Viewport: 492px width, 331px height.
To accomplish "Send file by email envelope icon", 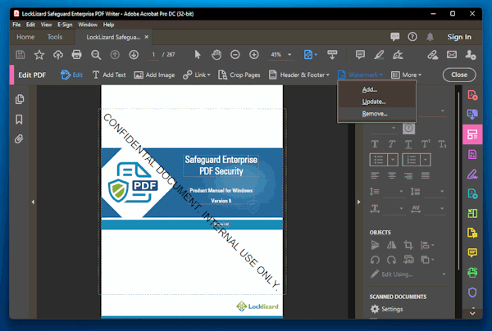I will pos(452,55).
